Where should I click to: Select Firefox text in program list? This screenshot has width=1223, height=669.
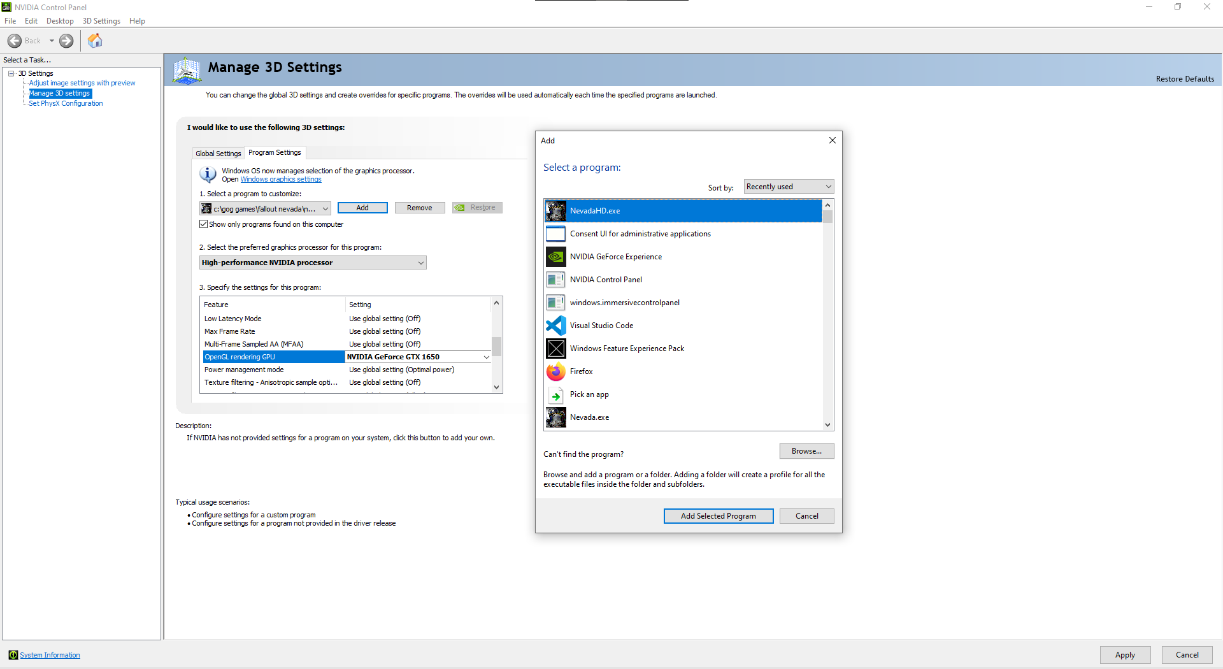pos(581,371)
